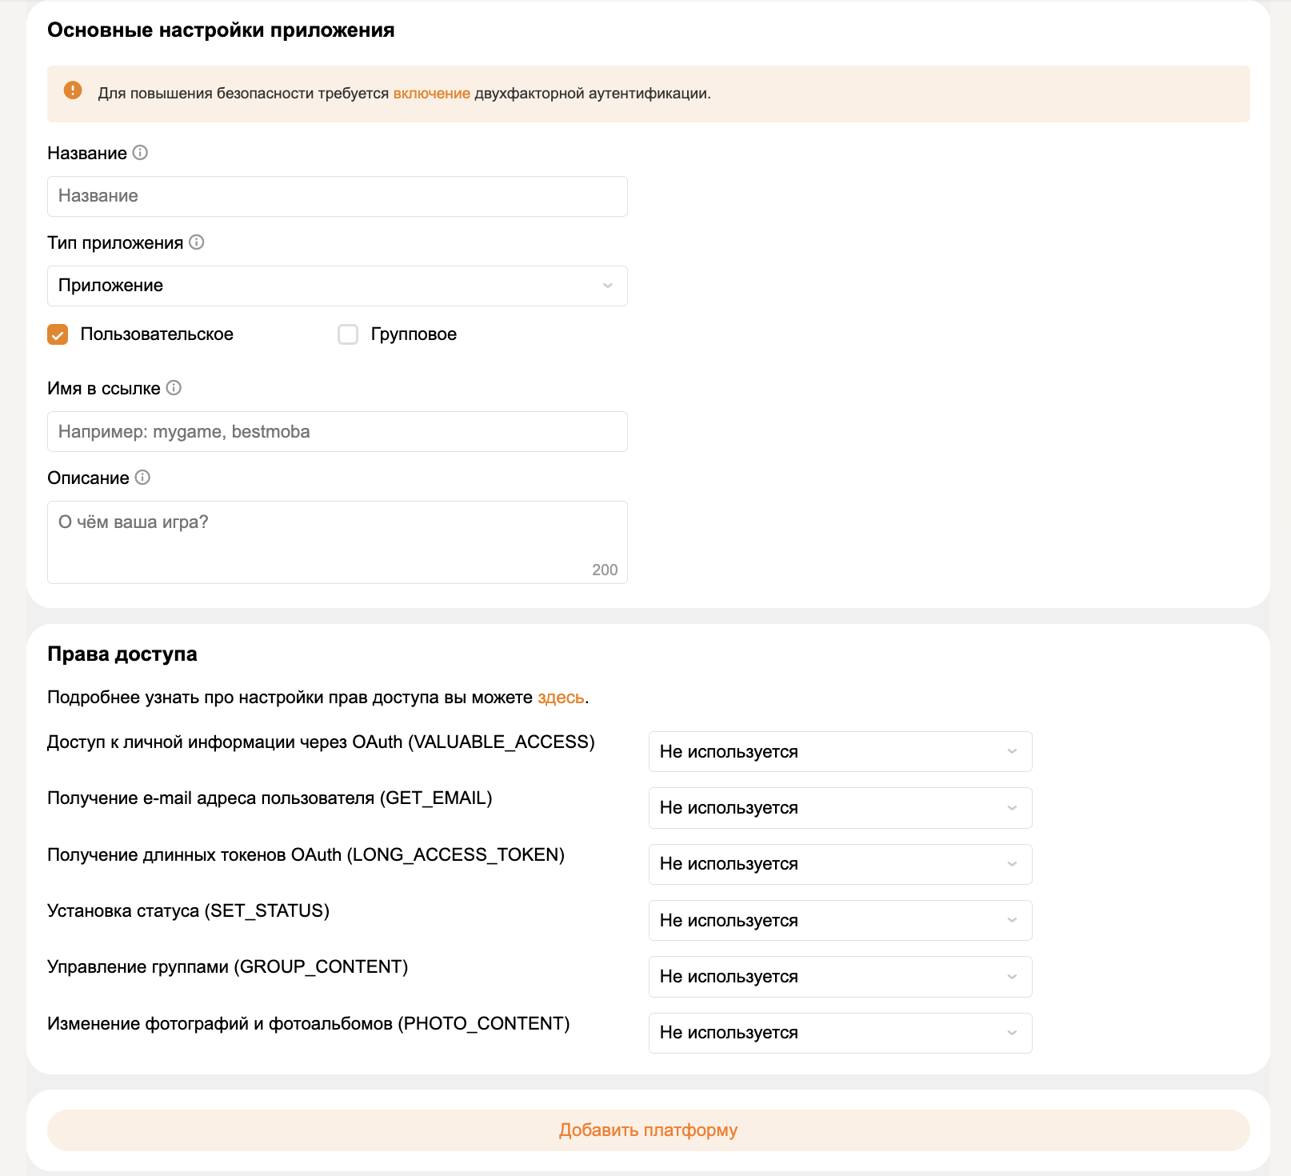Follow the включение two-factor link
This screenshot has width=1291, height=1176.
tap(431, 94)
